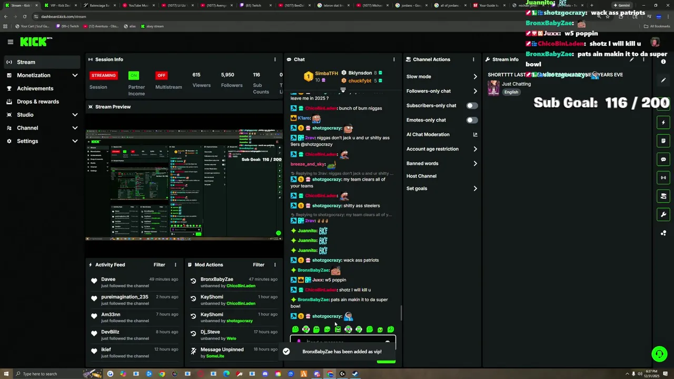Focus the Send a message chat input
The image size is (674, 379).
click(343, 342)
